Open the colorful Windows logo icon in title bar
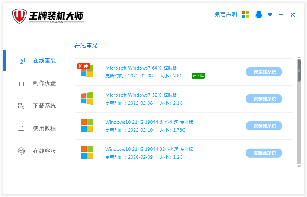Screen dimensions: 307x197 (x=246, y=14)
